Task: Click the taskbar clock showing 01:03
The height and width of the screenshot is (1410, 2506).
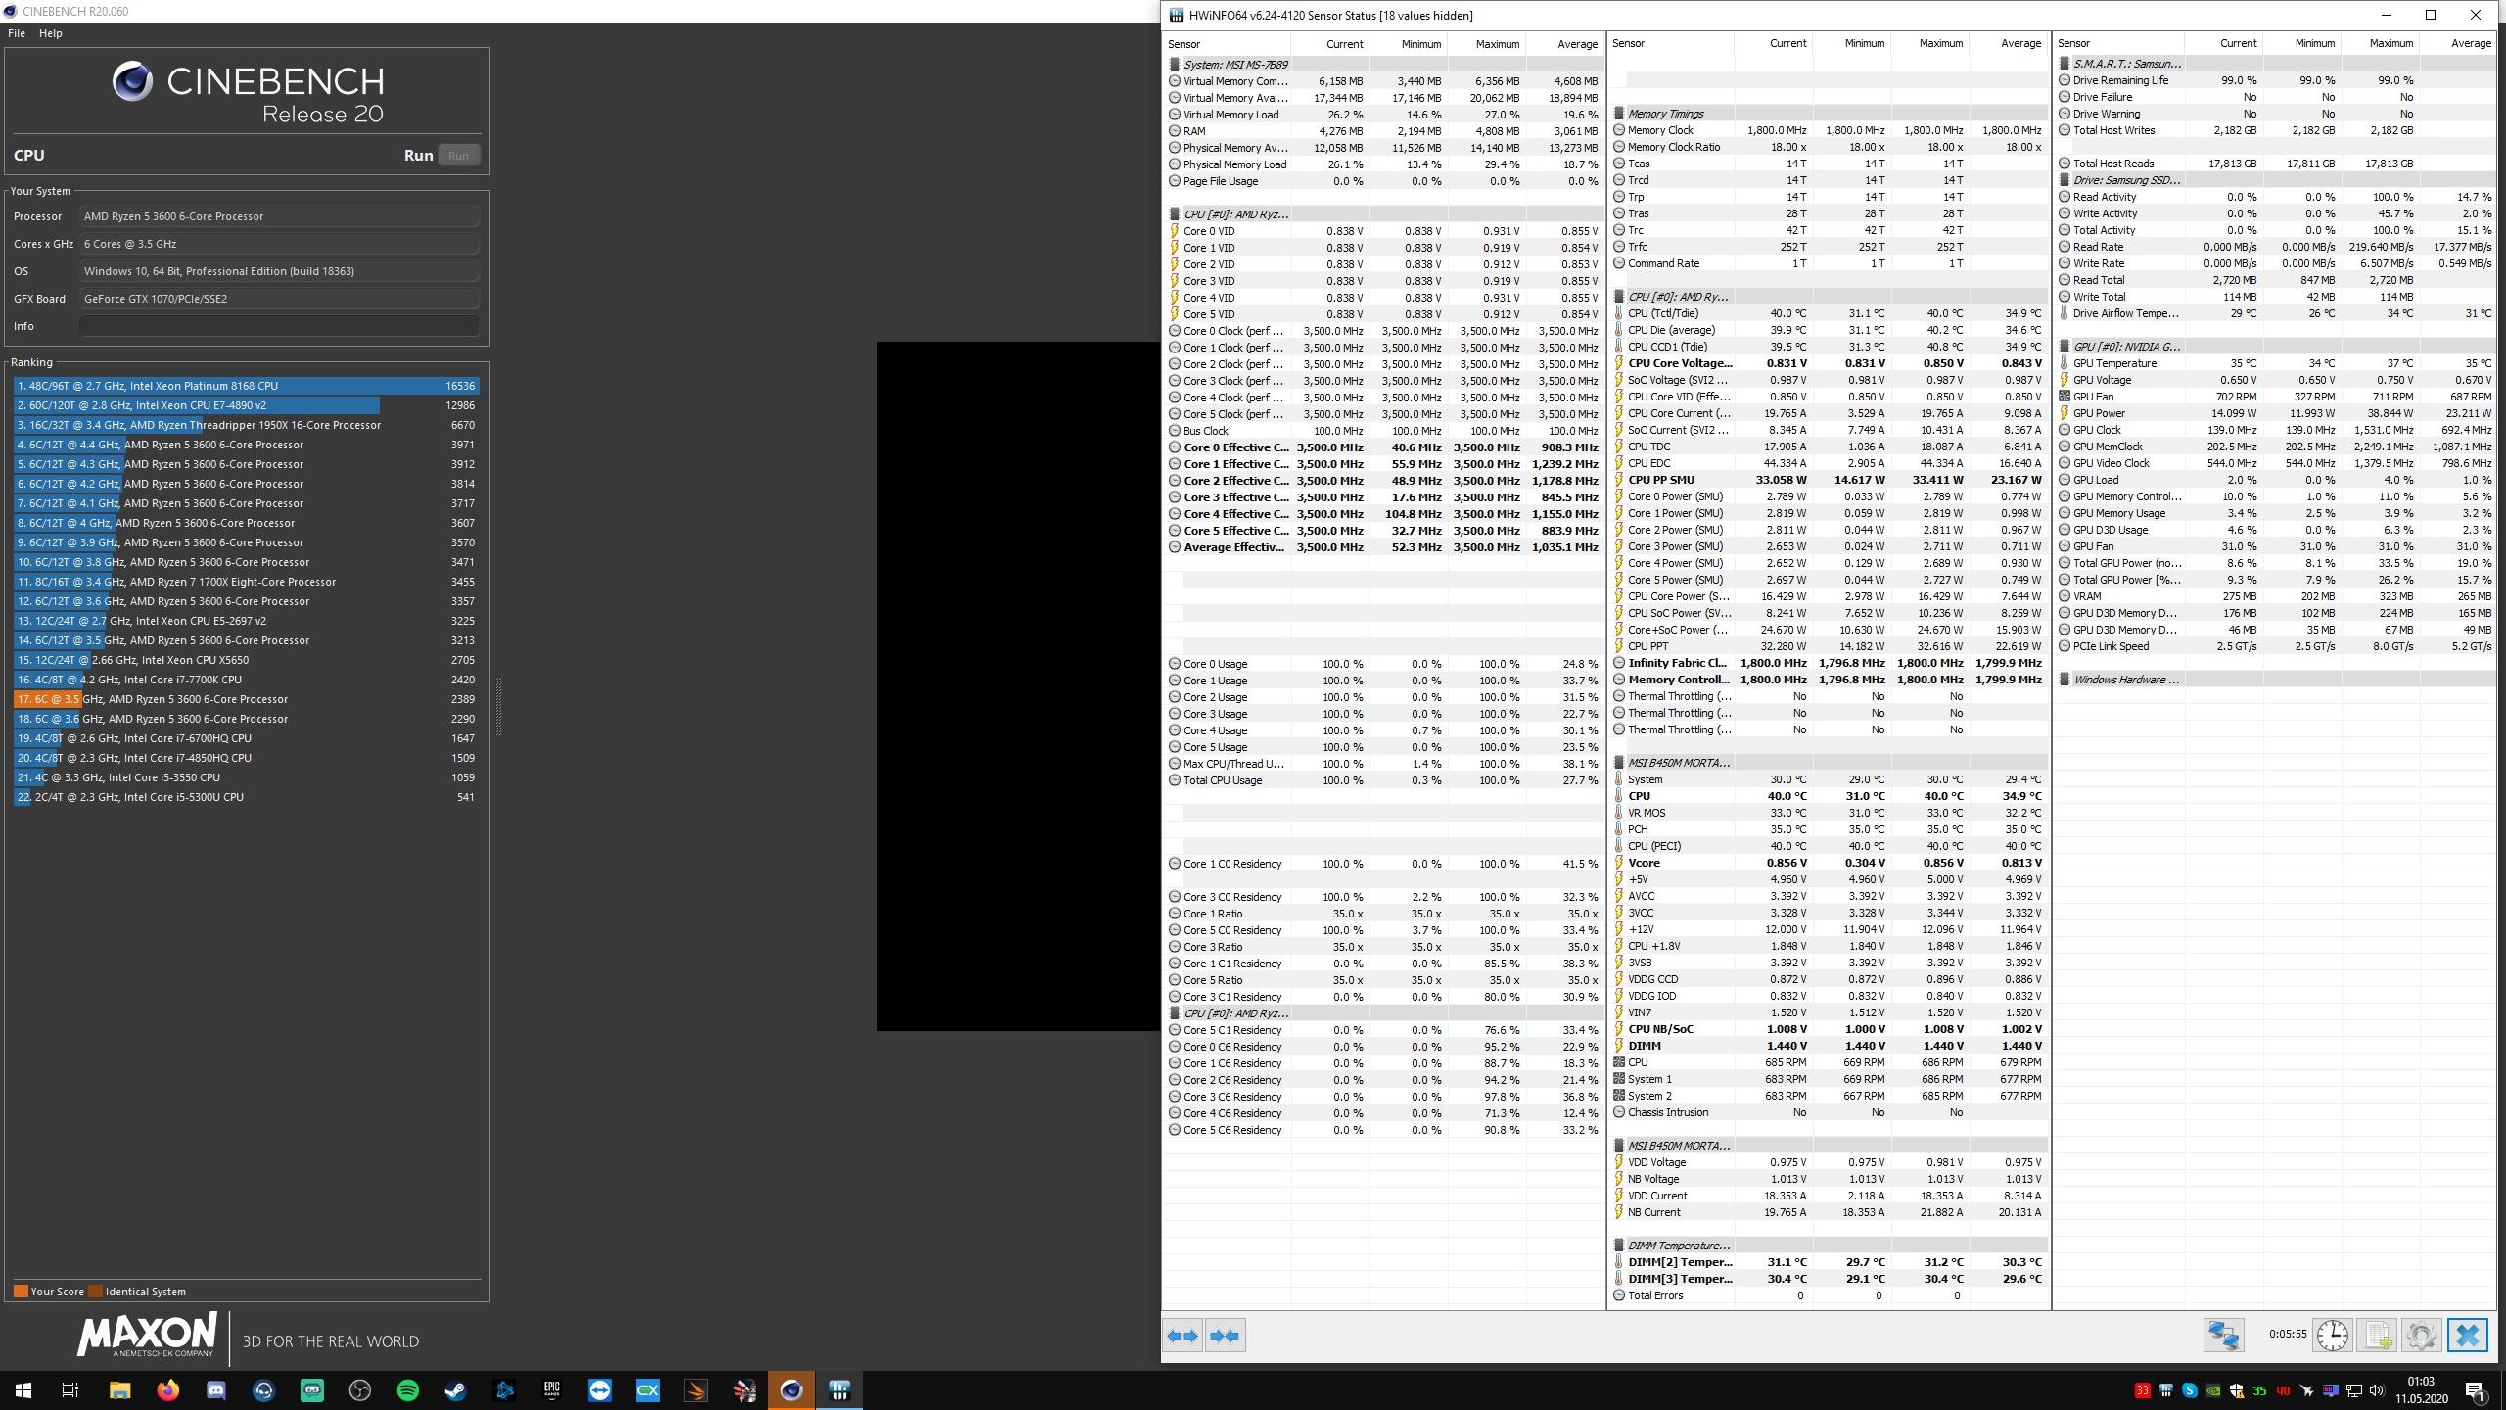Action: (2420, 1390)
